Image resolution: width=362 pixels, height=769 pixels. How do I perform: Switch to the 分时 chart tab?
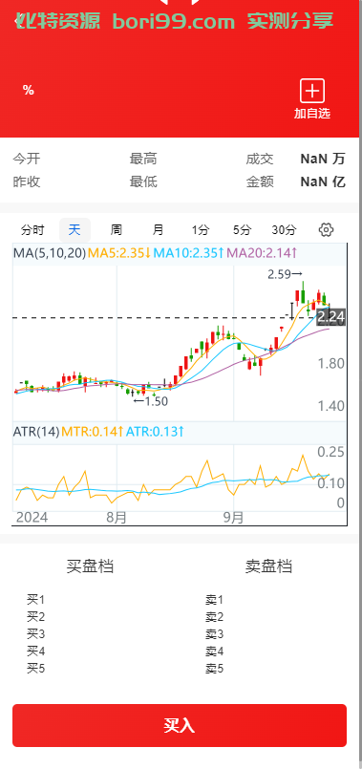click(32, 230)
